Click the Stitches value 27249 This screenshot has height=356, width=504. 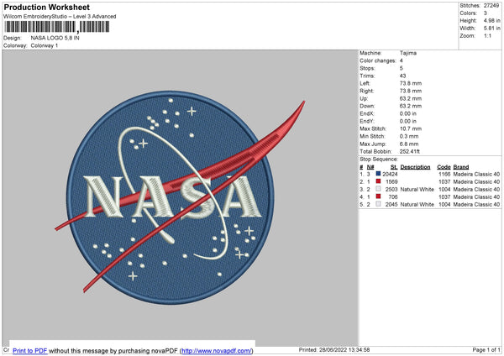[x=491, y=6]
